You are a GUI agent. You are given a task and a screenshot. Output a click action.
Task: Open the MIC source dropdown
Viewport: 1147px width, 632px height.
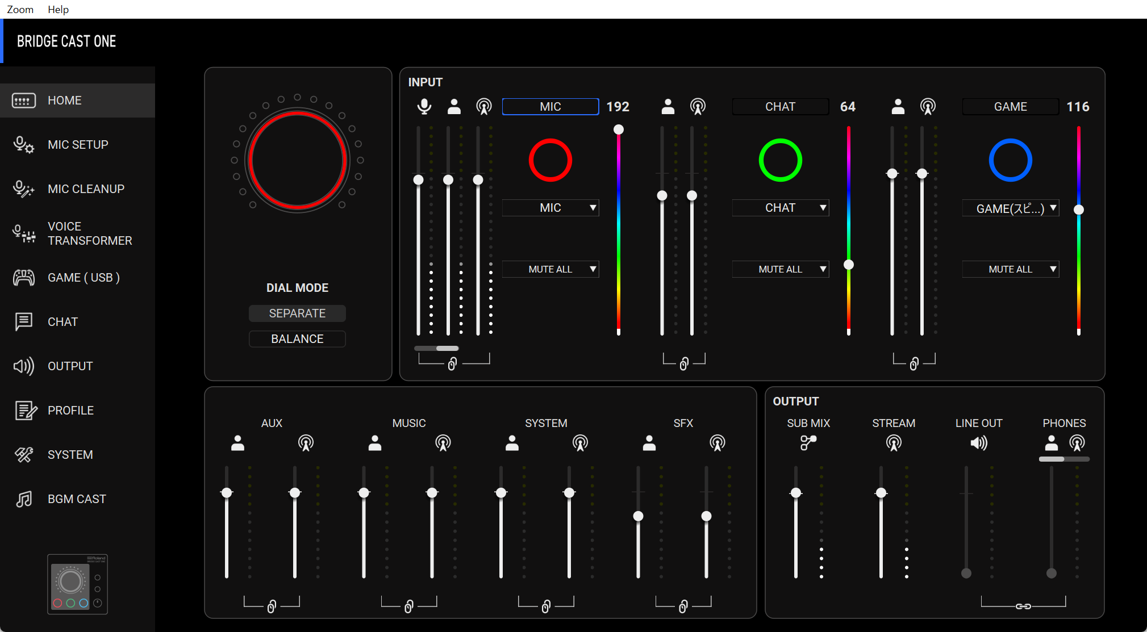click(550, 208)
